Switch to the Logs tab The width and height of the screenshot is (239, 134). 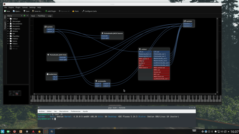click(x=50, y=16)
